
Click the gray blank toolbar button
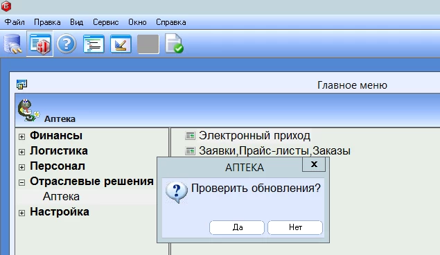pos(148,44)
